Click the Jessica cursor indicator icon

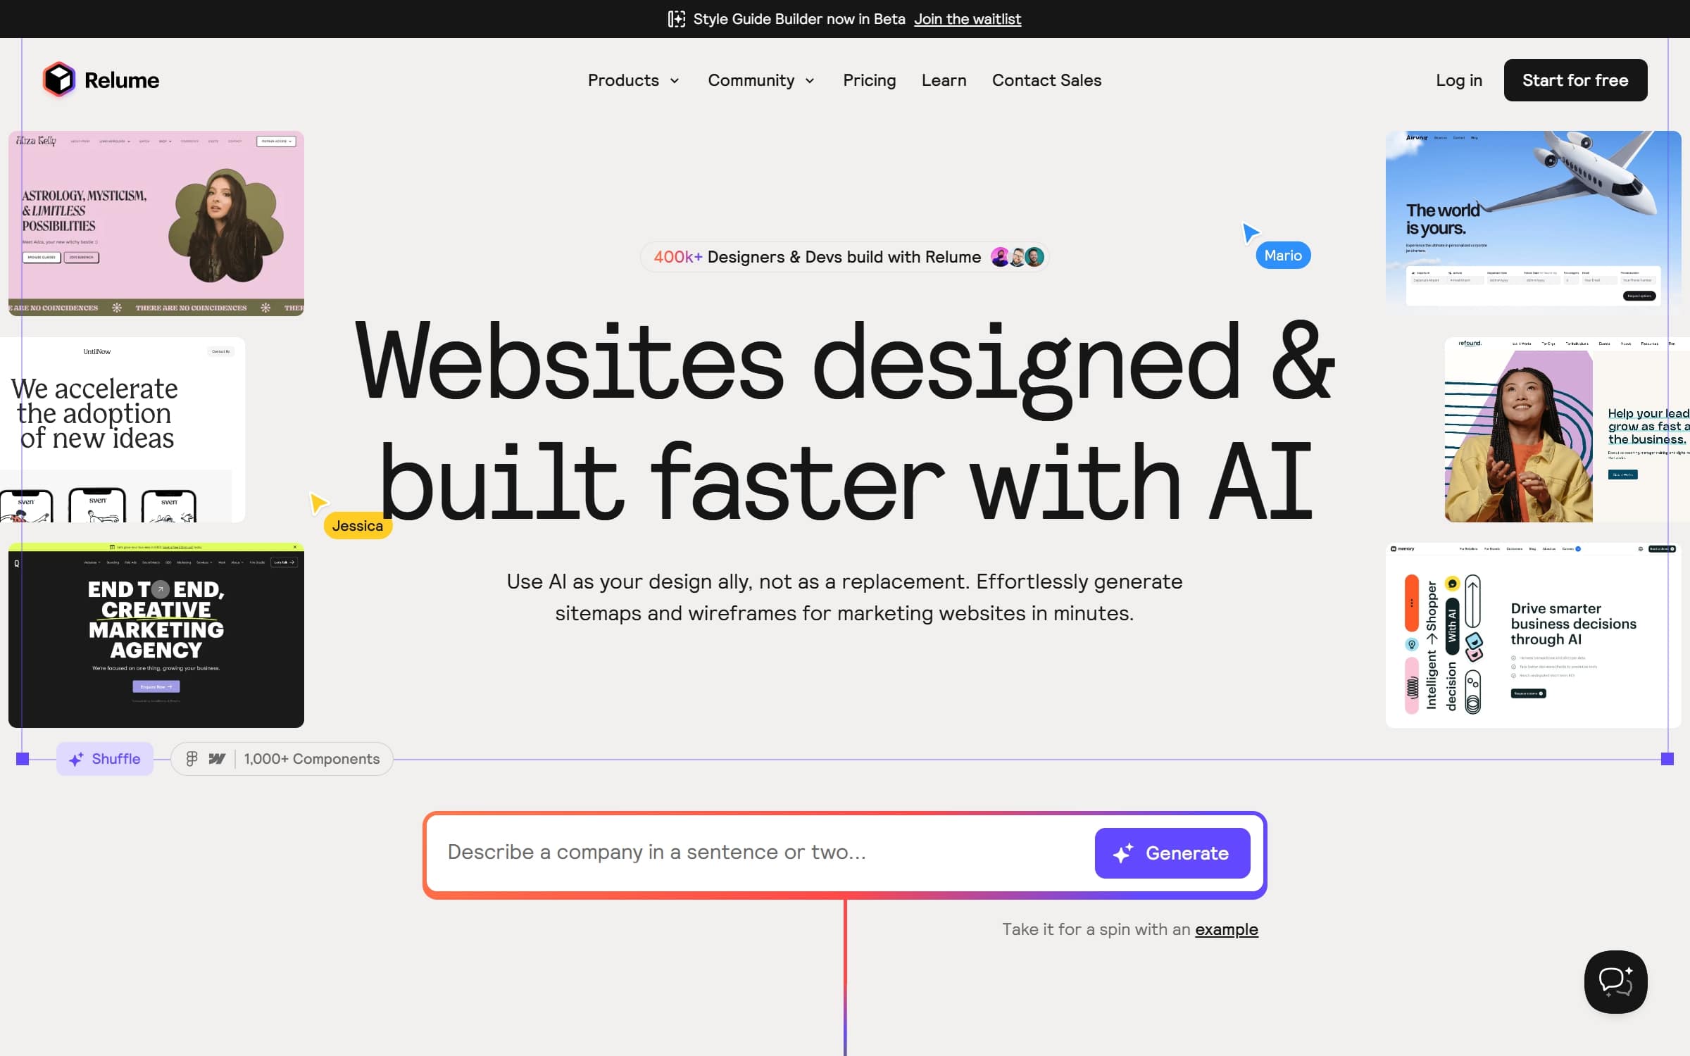pyautogui.click(x=319, y=501)
